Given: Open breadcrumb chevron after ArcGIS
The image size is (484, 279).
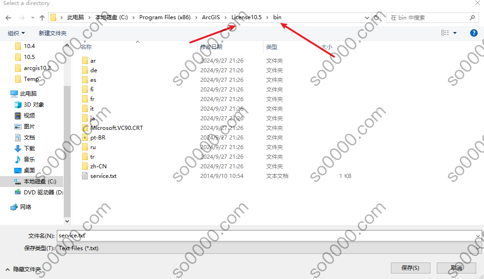Looking at the screenshot, I should (225, 17).
